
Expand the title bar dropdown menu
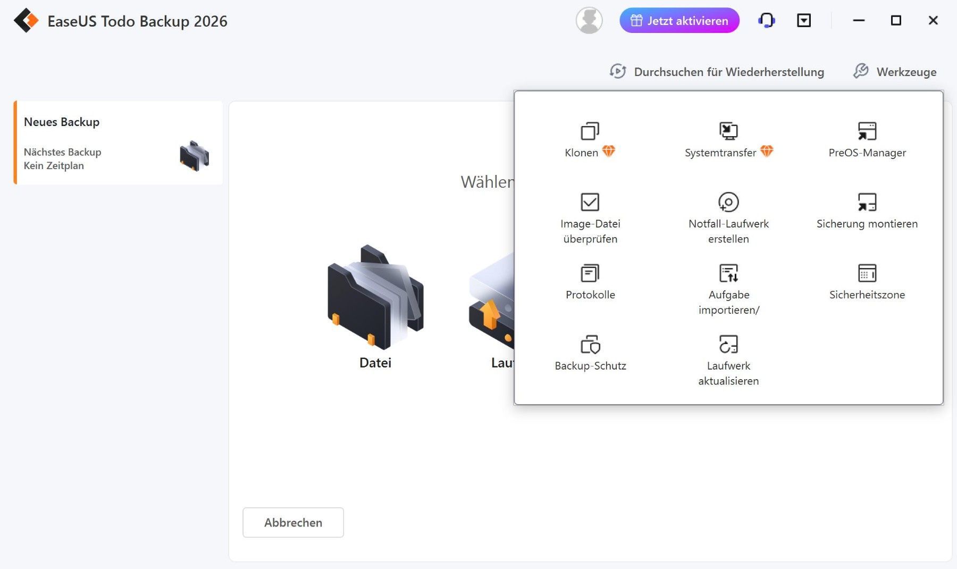(803, 21)
